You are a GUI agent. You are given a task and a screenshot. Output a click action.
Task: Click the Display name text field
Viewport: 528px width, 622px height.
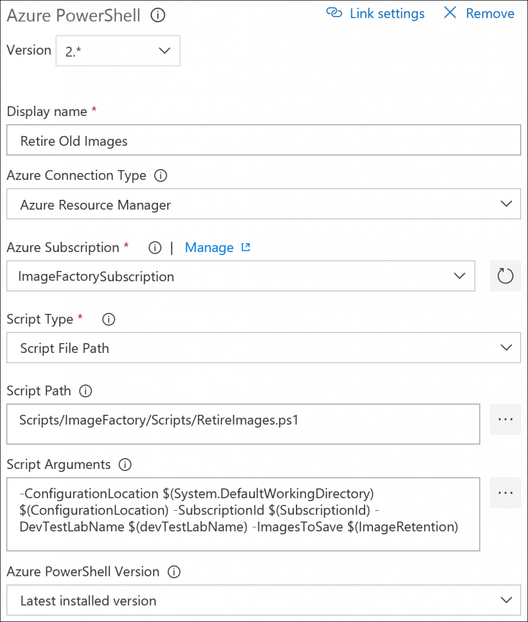pos(263,141)
